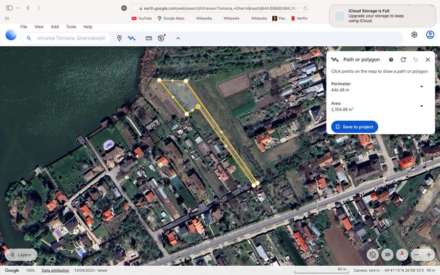Open the ruler measure tool
The height and width of the screenshot is (275, 440).
pos(149,38)
